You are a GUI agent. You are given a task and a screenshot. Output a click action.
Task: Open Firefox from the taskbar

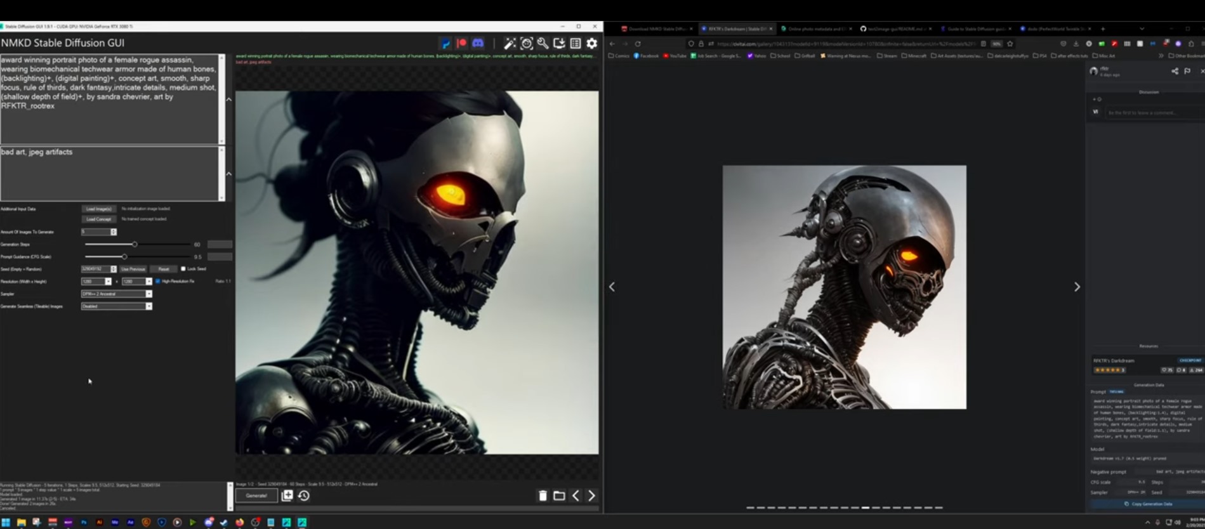[x=239, y=523]
